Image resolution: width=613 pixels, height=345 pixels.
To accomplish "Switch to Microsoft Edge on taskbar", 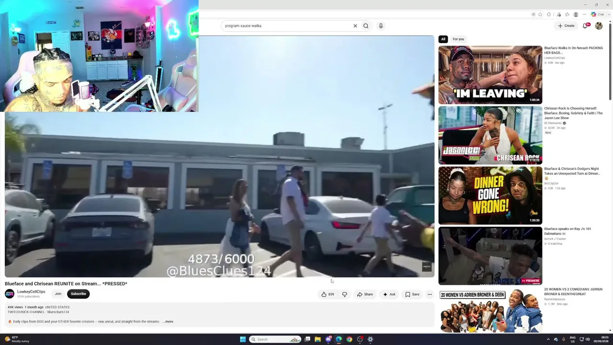I will click(339, 339).
